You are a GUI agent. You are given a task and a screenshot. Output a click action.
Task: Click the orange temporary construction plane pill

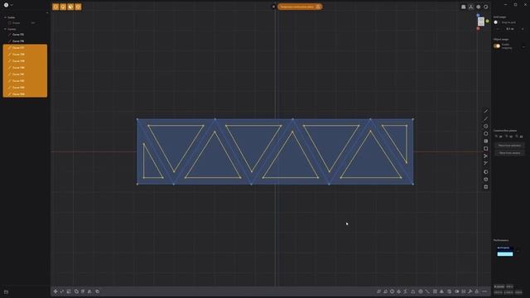300,7
